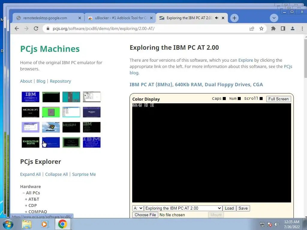
Task: Open the PCjs Machines heading link
Action: 50,49
